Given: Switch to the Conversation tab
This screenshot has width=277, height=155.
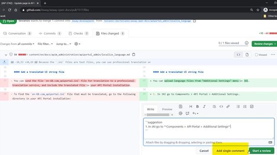Looking at the screenshot, I should point(17,34).
